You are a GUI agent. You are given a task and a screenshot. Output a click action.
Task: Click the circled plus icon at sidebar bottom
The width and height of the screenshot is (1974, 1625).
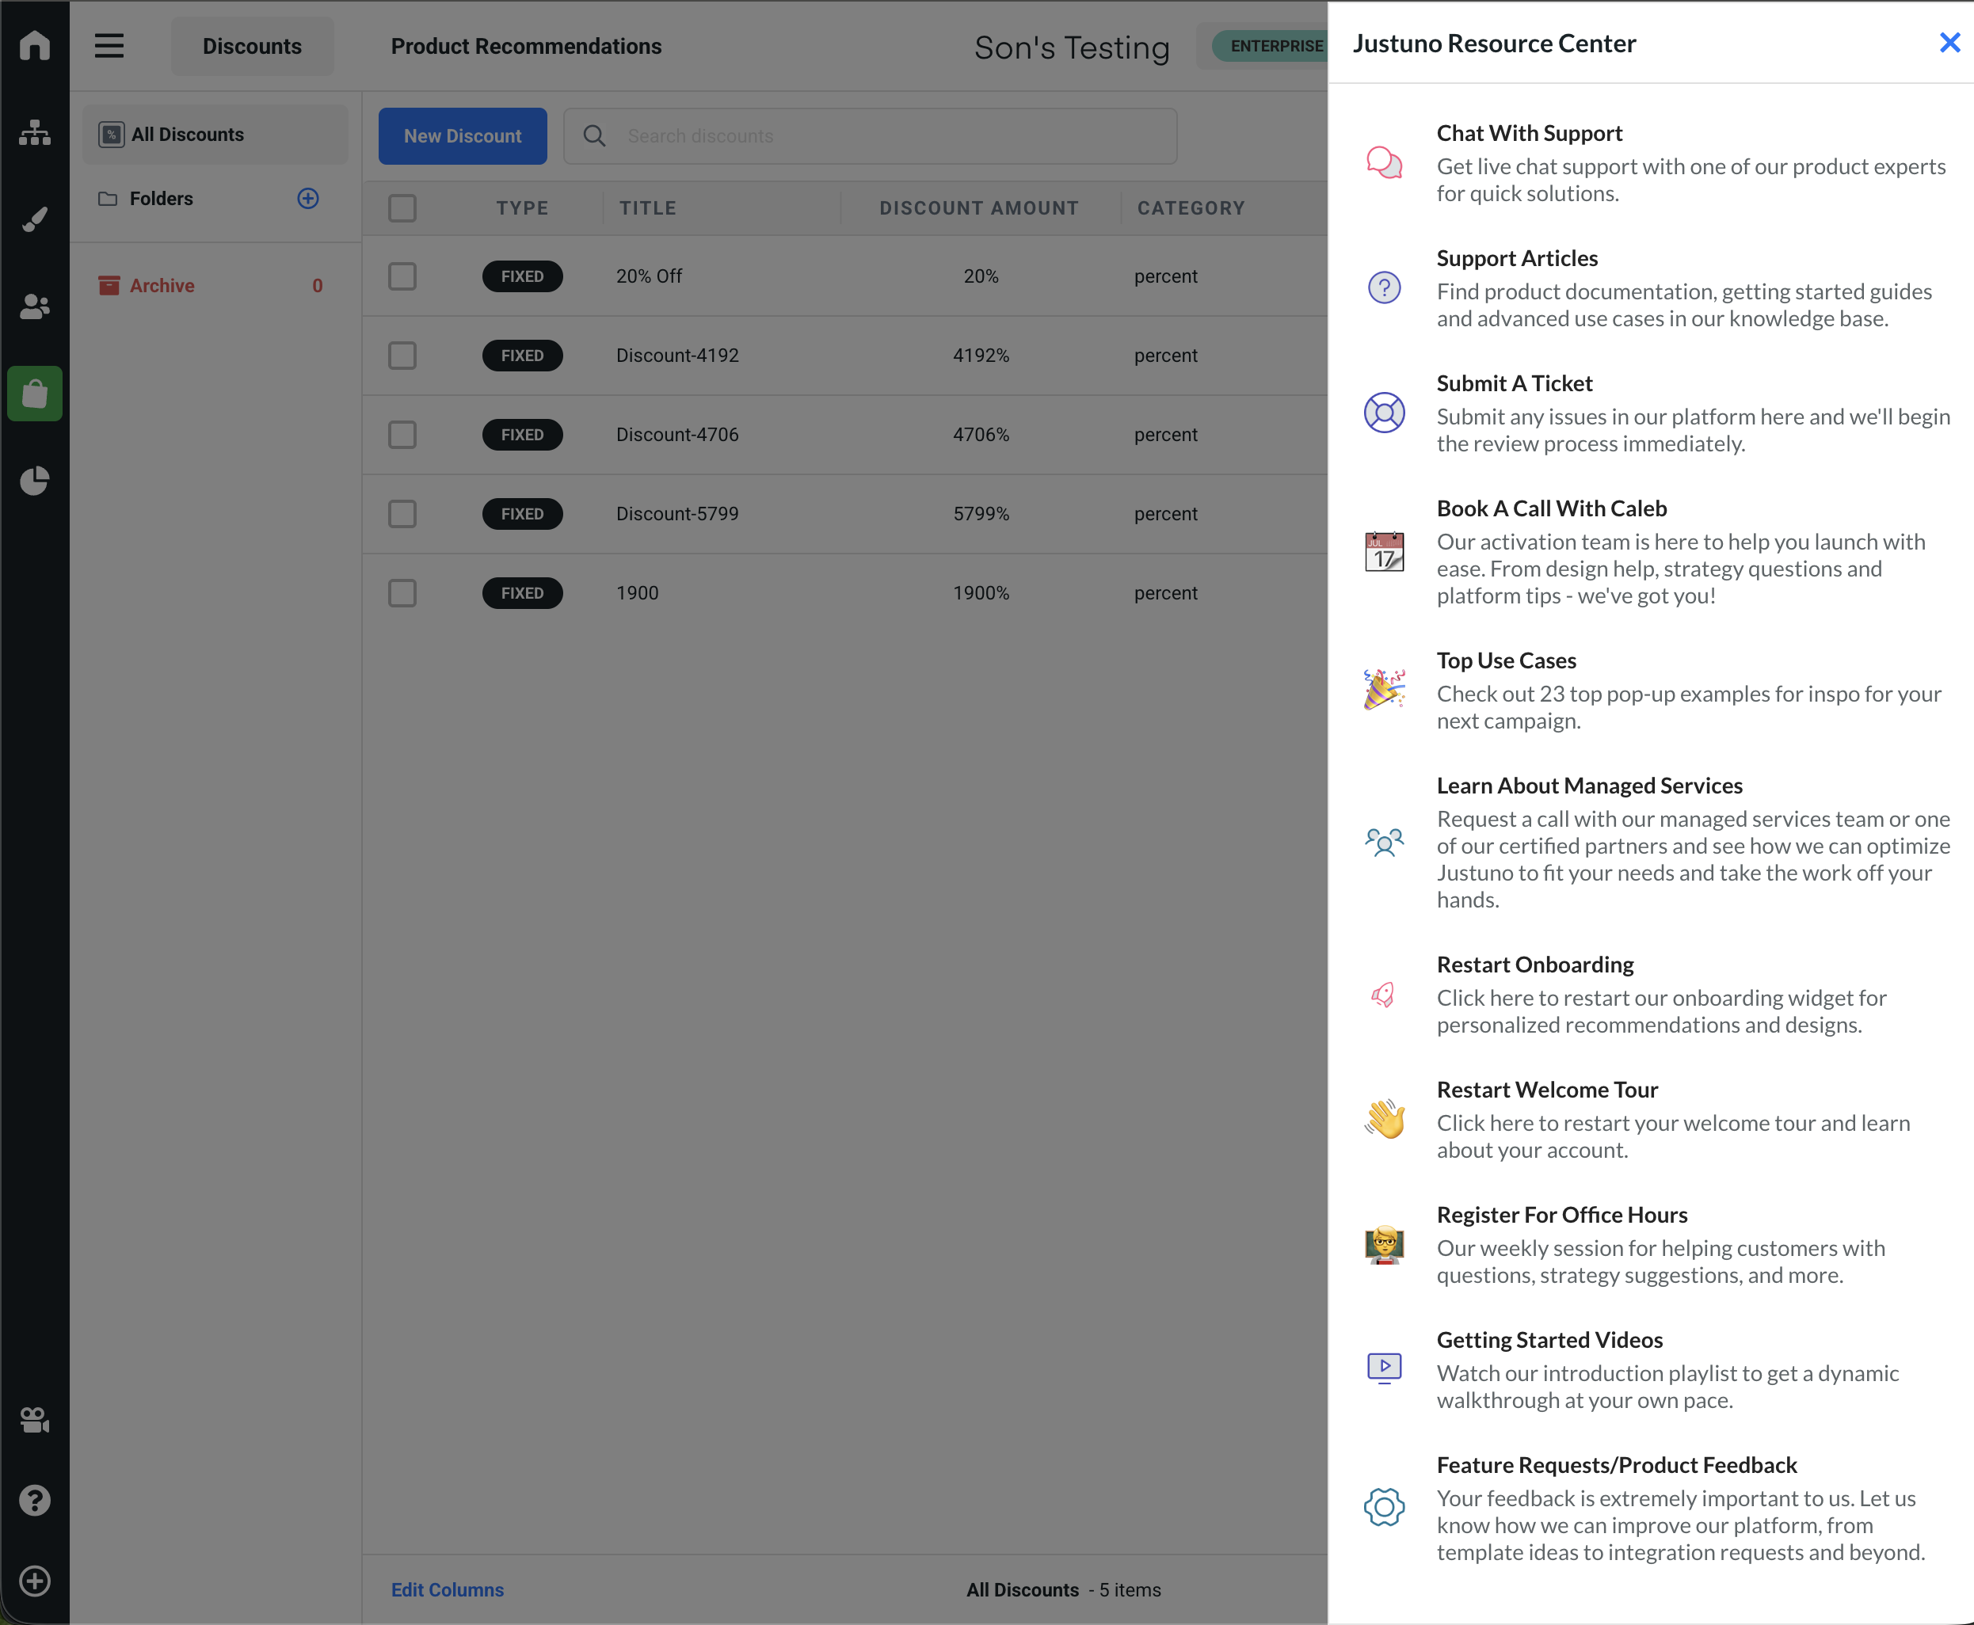(35, 1581)
